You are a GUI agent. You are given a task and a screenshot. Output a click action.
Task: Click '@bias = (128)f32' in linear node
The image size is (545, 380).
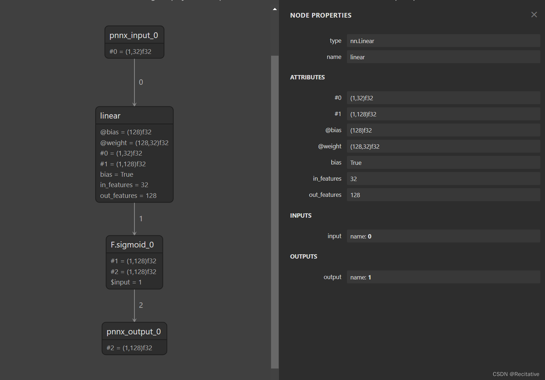(126, 132)
